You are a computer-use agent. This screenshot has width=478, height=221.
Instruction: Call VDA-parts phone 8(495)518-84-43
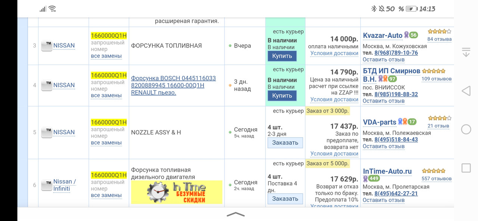point(396,139)
